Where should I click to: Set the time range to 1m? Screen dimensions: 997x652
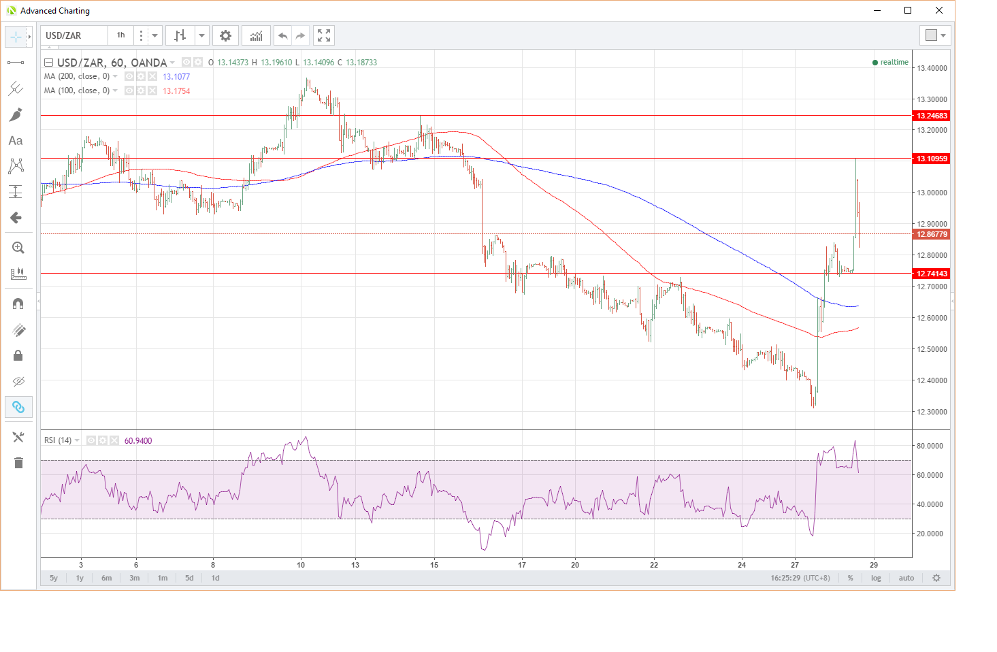pyautogui.click(x=163, y=578)
